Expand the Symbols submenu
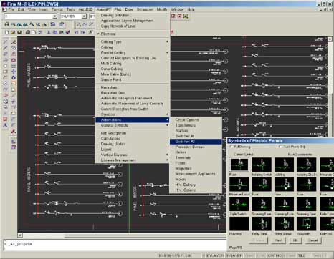Image resolution: width=334 pixels, height=259 pixels. pos(133,114)
